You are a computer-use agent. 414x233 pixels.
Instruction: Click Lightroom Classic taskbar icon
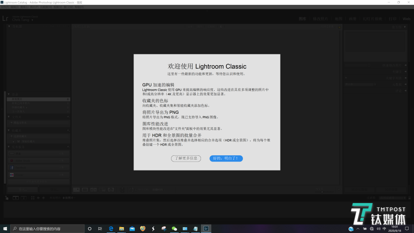pos(206,229)
